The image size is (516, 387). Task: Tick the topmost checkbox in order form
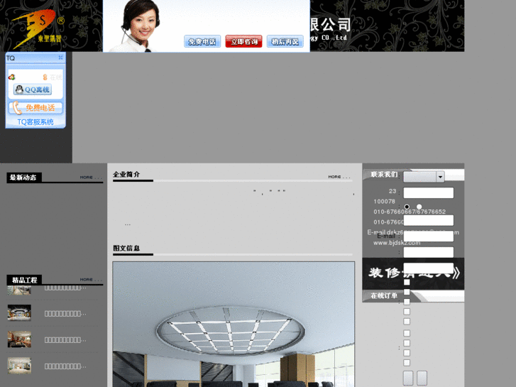coord(407,283)
